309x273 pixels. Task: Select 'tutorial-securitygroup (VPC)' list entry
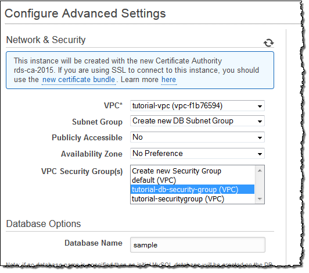pyautogui.click(x=192, y=198)
